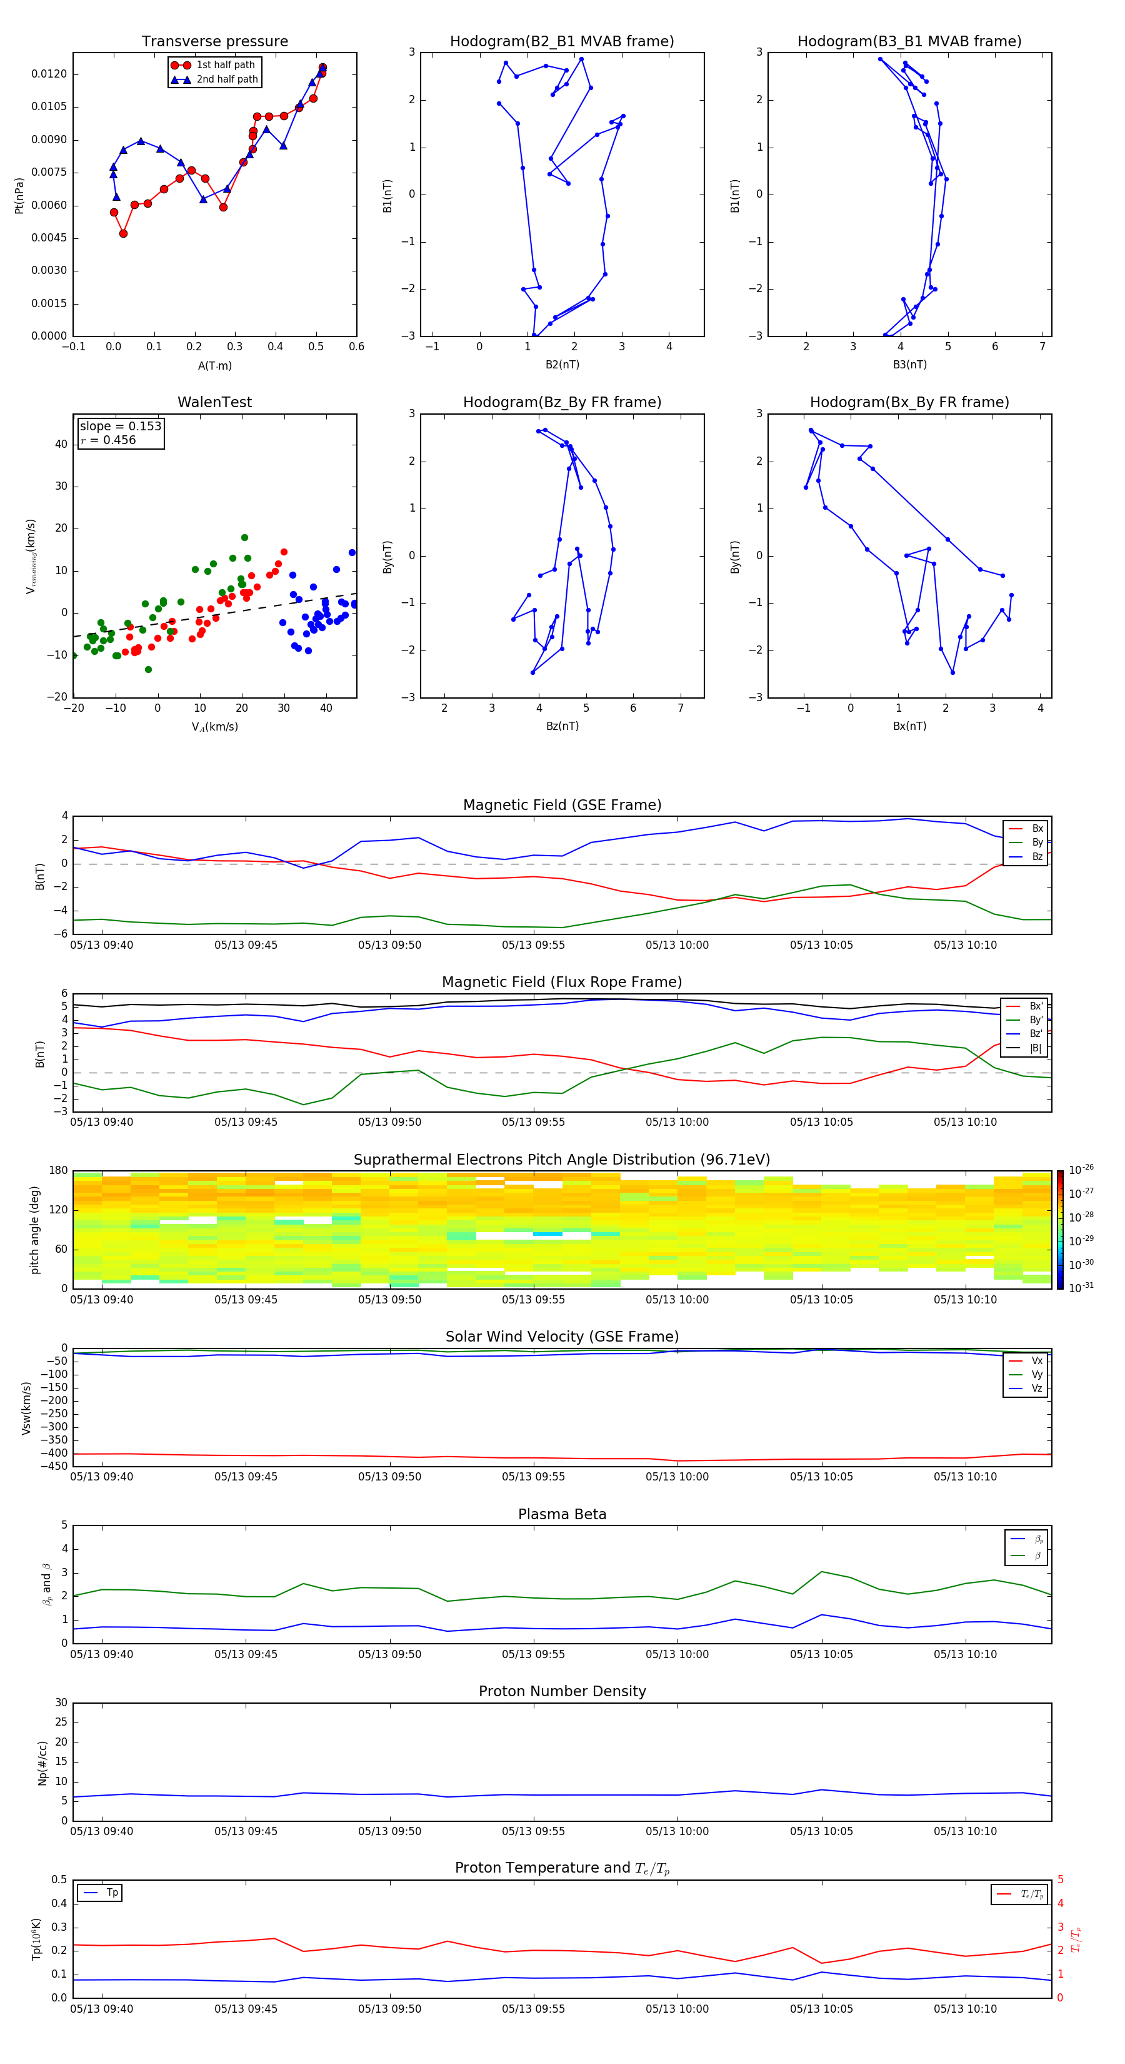Select 'Bx' entry in GSE magnetic field legend
The width and height of the screenshot is (1125, 2064).
pyautogui.click(x=1026, y=829)
